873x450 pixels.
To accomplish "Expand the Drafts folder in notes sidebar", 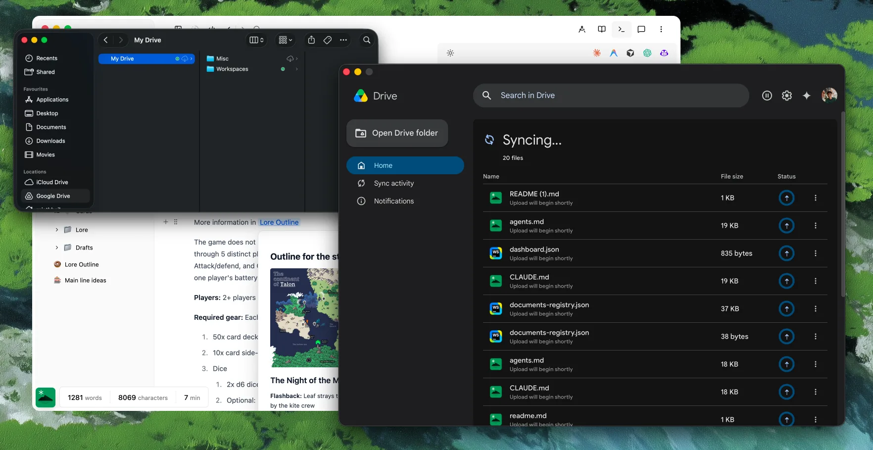I will coord(57,248).
